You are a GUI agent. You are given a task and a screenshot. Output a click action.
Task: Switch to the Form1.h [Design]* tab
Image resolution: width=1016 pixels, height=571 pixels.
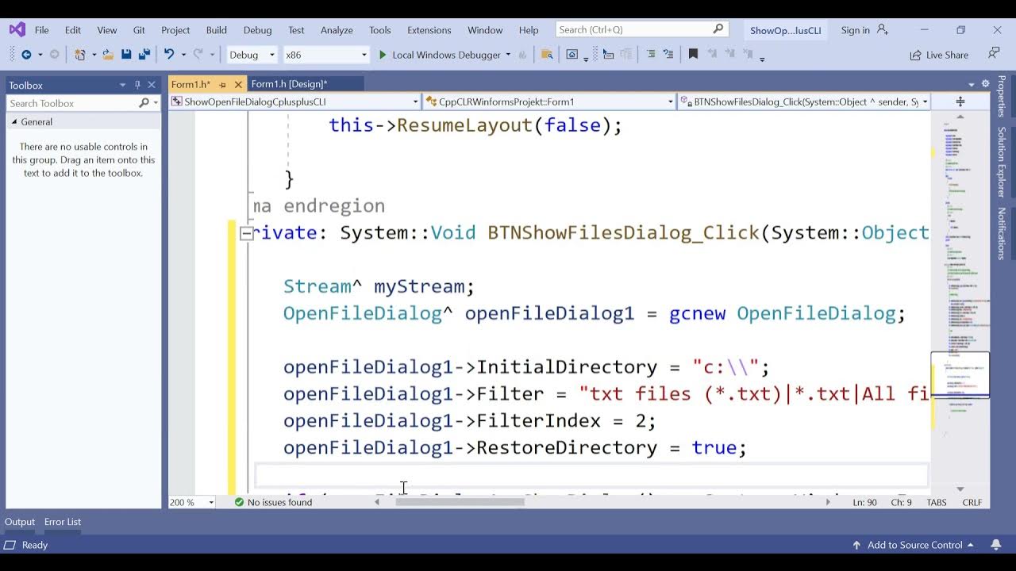pyautogui.click(x=289, y=84)
